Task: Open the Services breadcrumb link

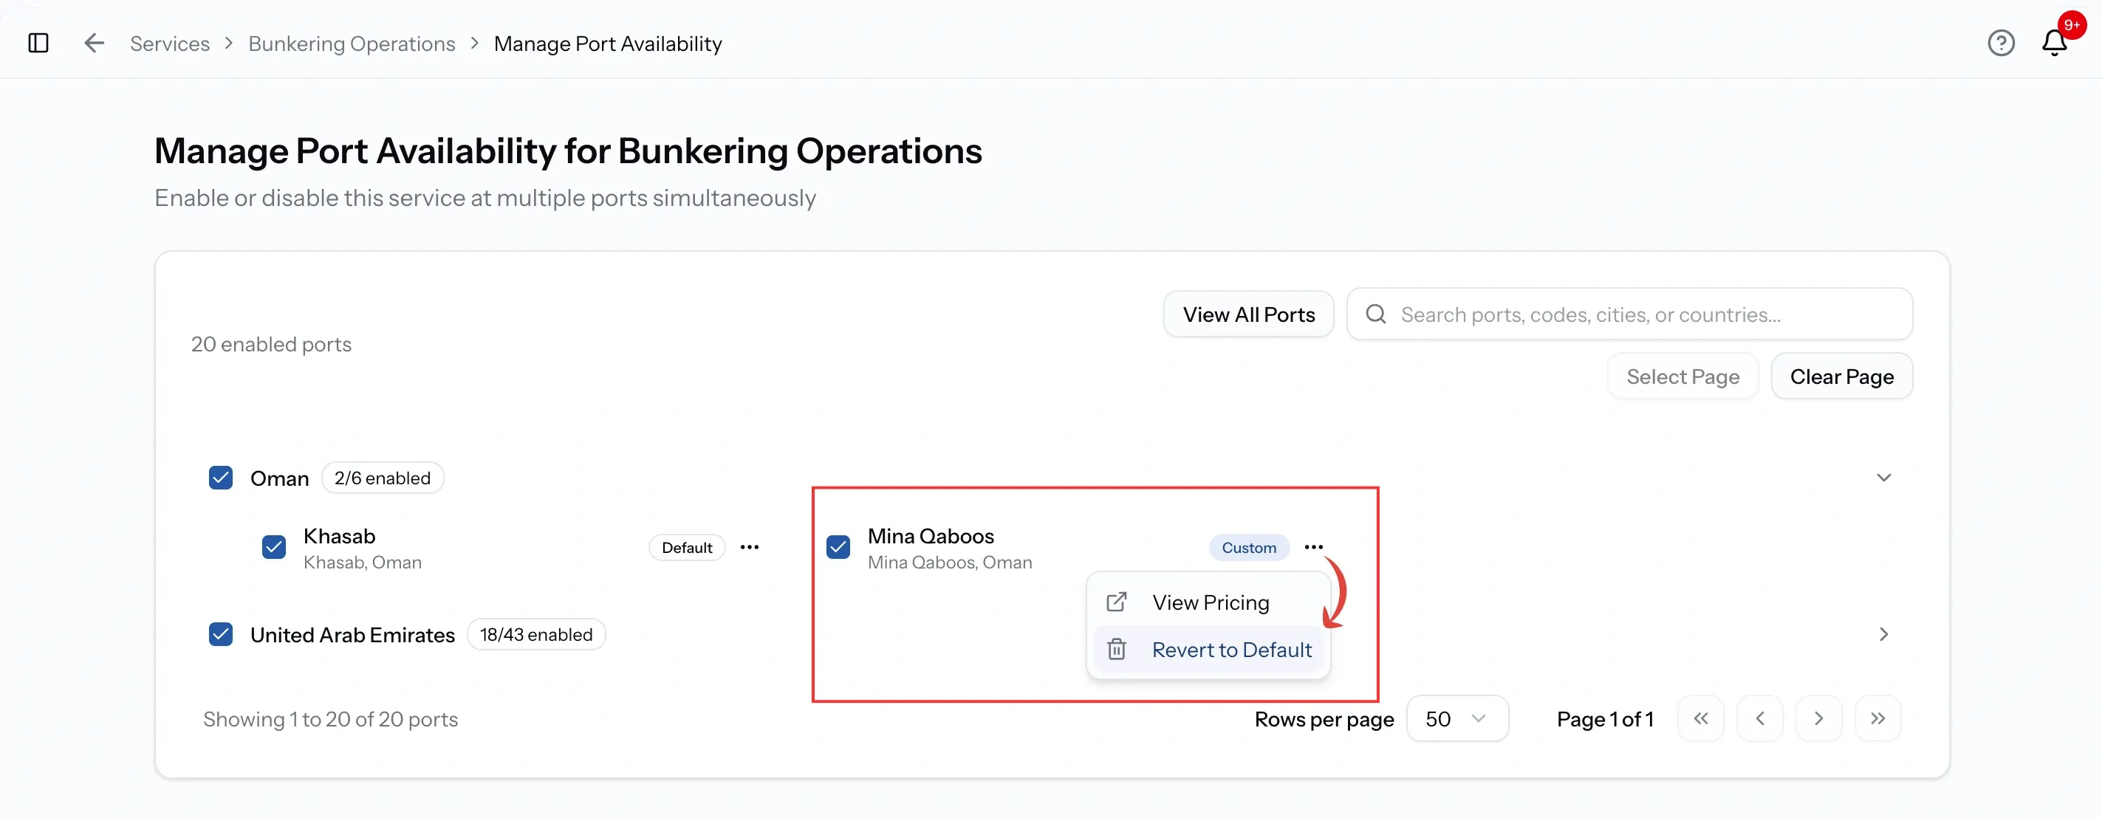Action: tap(170, 44)
